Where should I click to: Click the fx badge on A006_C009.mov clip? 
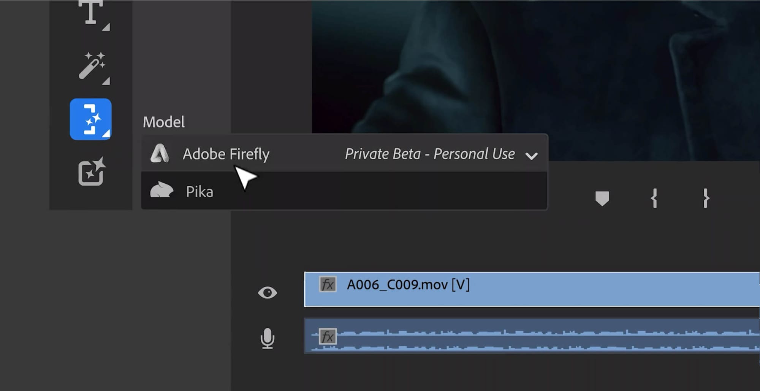click(328, 284)
